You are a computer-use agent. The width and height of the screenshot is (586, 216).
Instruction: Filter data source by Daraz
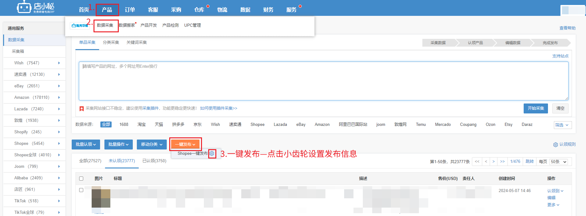(x=527, y=125)
